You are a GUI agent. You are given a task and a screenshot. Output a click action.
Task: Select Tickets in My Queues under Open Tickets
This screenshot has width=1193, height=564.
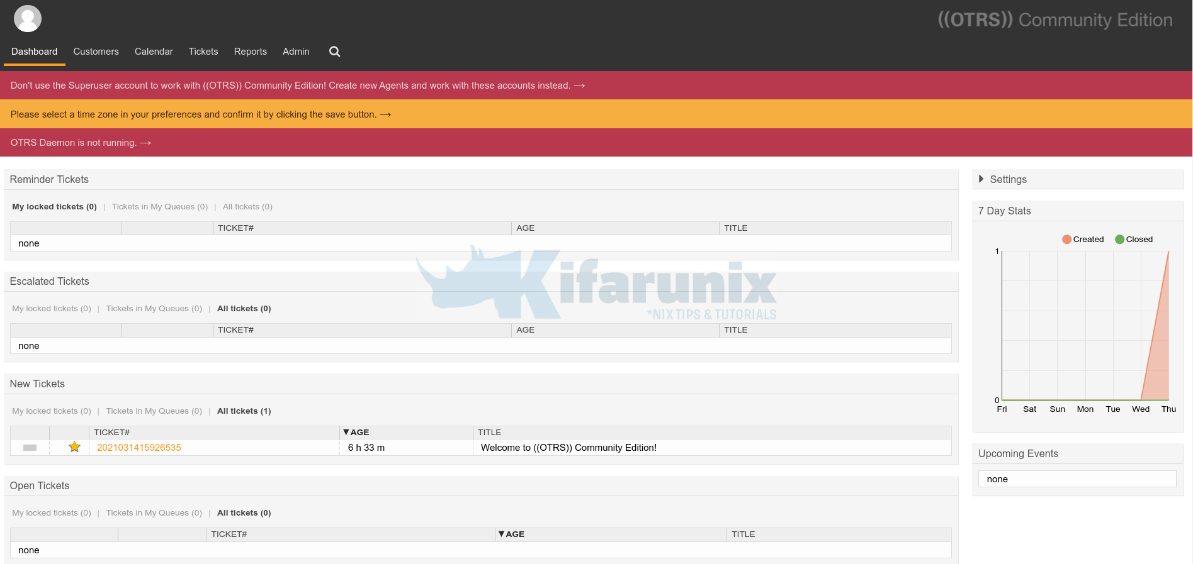pyautogui.click(x=154, y=513)
